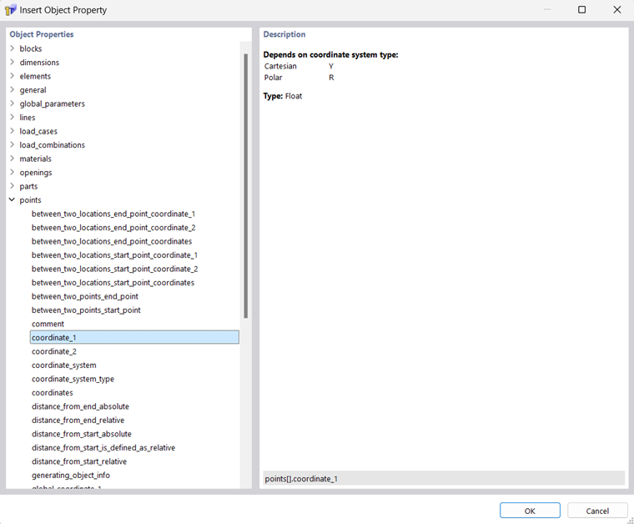Click the blocks label in tree

pos(31,48)
